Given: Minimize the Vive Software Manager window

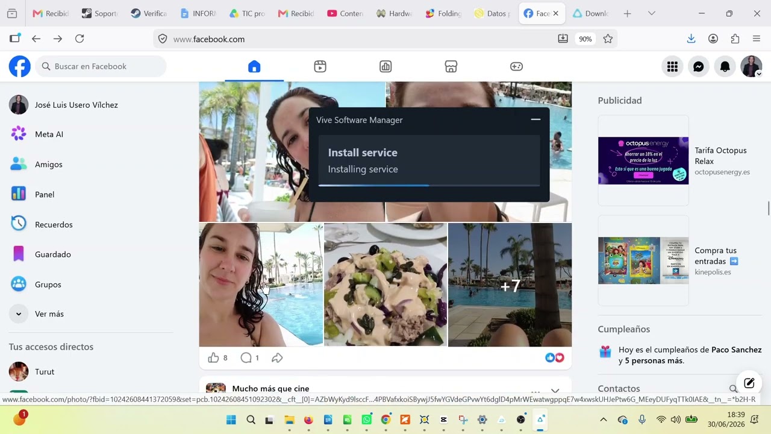Looking at the screenshot, I should [x=535, y=119].
